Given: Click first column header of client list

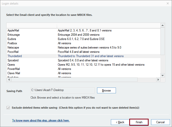Looking at the screenshot, I should point(32,26).
